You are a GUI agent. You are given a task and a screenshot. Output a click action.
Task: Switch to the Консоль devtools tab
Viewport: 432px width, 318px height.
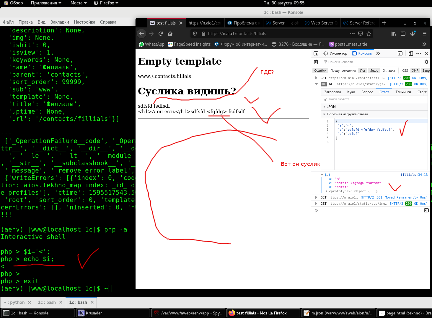[x=362, y=53]
